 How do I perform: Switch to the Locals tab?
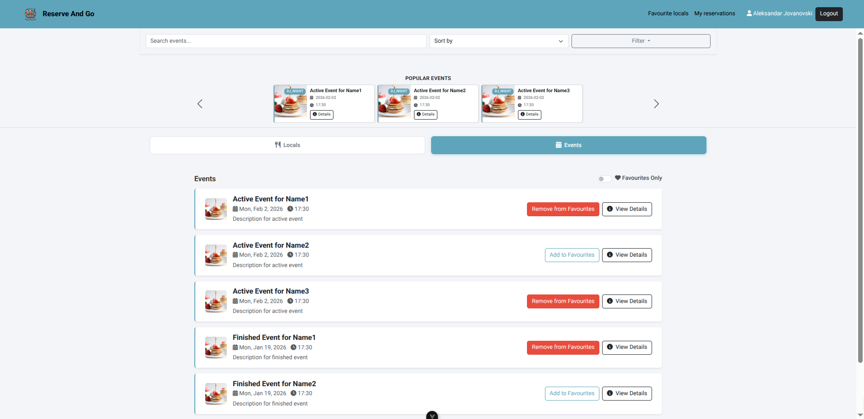(x=288, y=145)
